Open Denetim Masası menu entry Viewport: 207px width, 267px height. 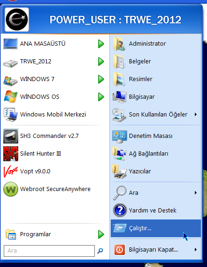pos(156,136)
